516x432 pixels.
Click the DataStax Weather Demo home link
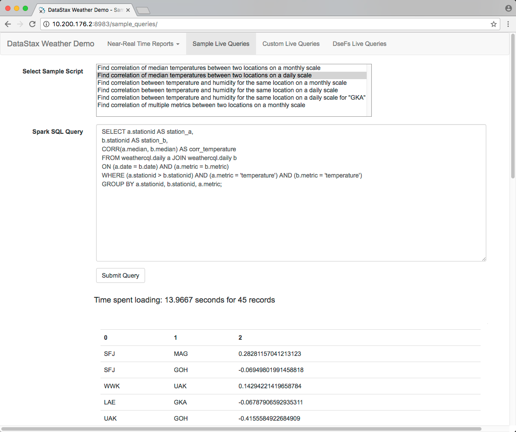(x=50, y=44)
